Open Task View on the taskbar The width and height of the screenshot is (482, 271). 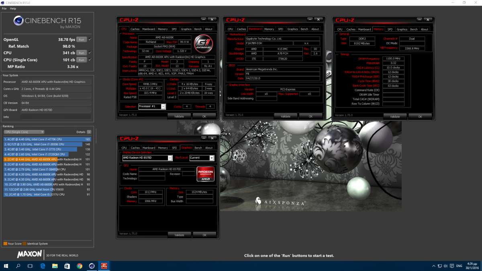coord(30,266)
